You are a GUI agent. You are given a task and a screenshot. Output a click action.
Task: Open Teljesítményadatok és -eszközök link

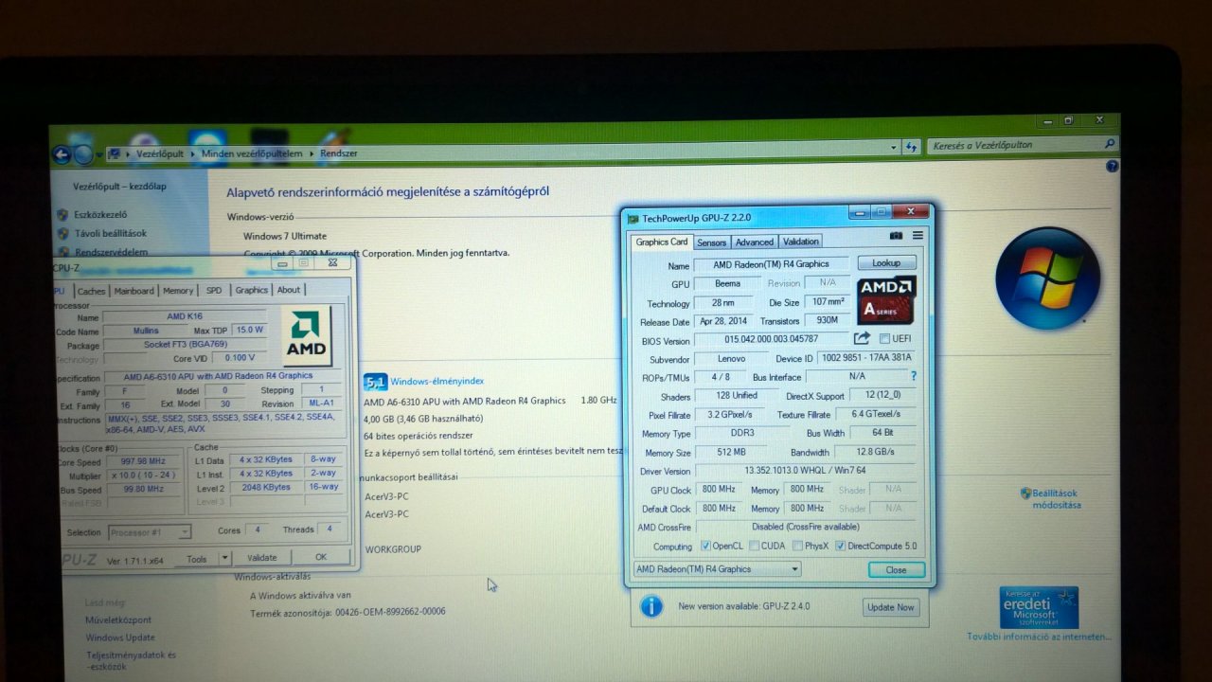131,660
